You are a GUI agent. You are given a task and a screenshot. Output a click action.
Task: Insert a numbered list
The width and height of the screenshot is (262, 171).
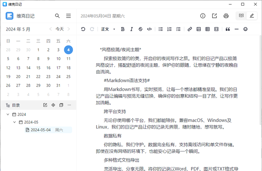point(169,29)
